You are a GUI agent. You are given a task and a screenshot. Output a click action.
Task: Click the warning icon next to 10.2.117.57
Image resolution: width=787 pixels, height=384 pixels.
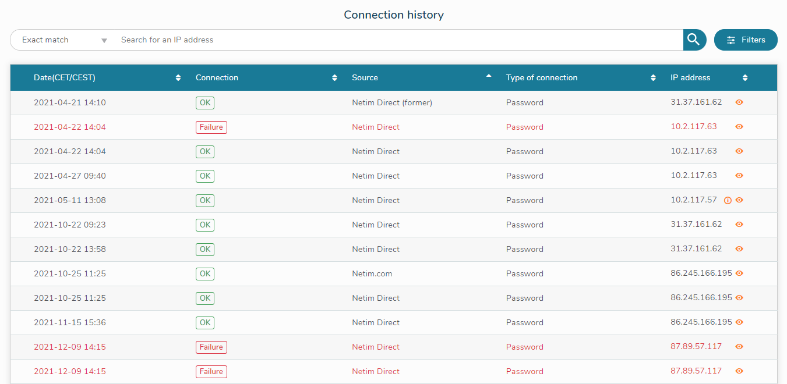727,200
